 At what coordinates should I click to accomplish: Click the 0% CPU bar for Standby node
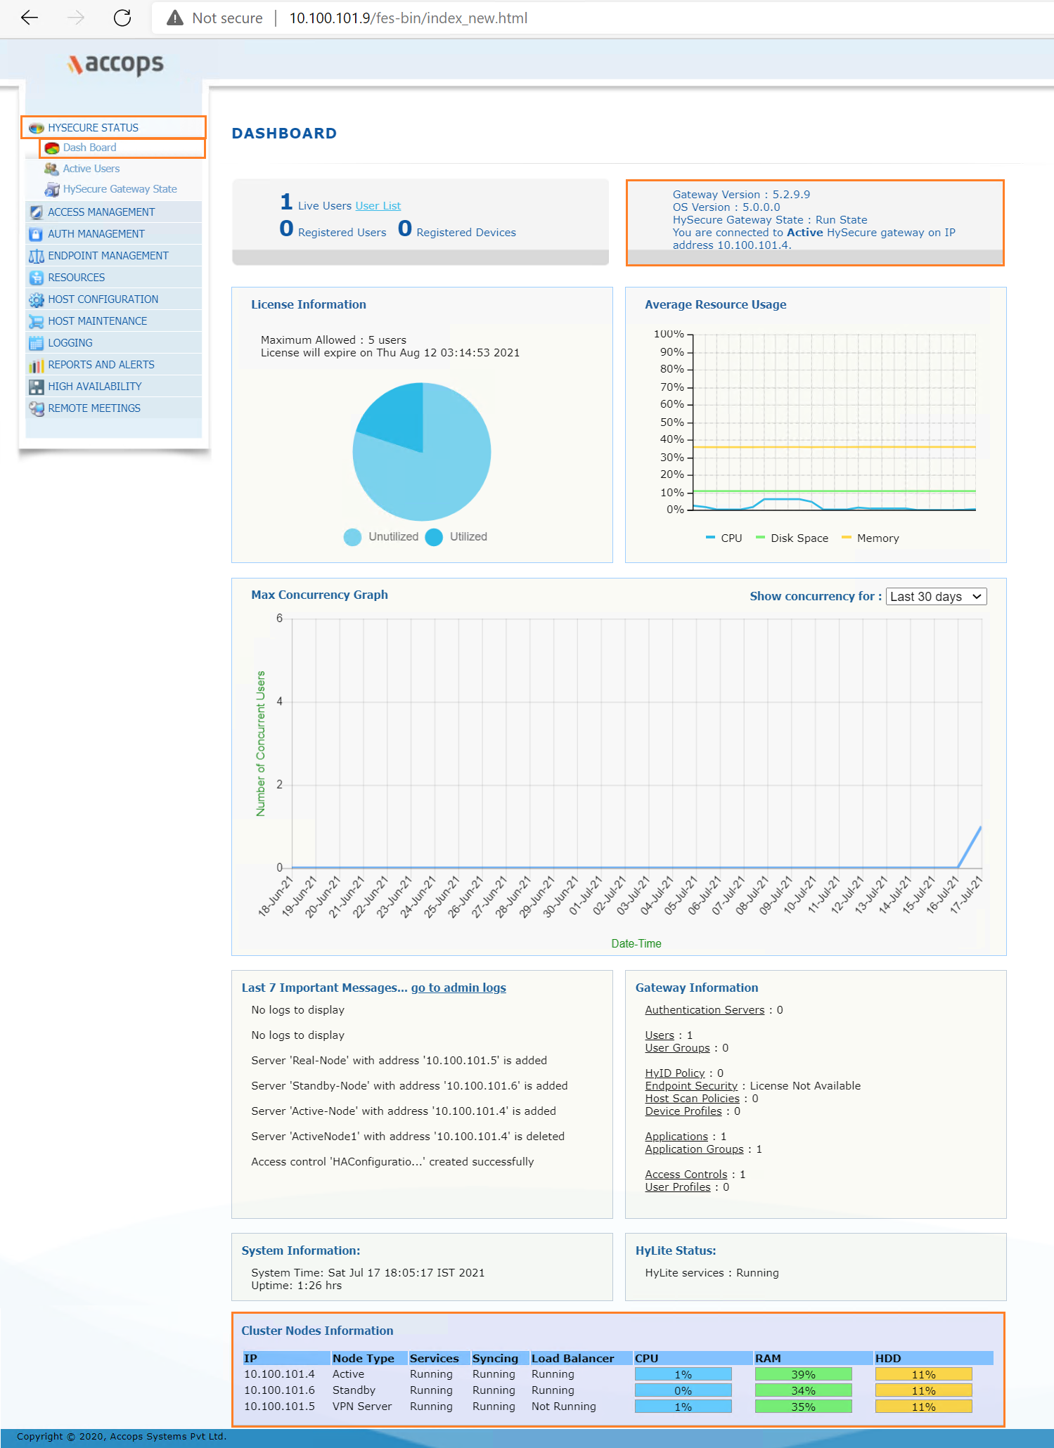pos(683,1390)
